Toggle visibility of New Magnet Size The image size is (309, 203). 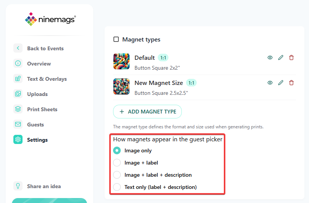(x=270, y=83)
